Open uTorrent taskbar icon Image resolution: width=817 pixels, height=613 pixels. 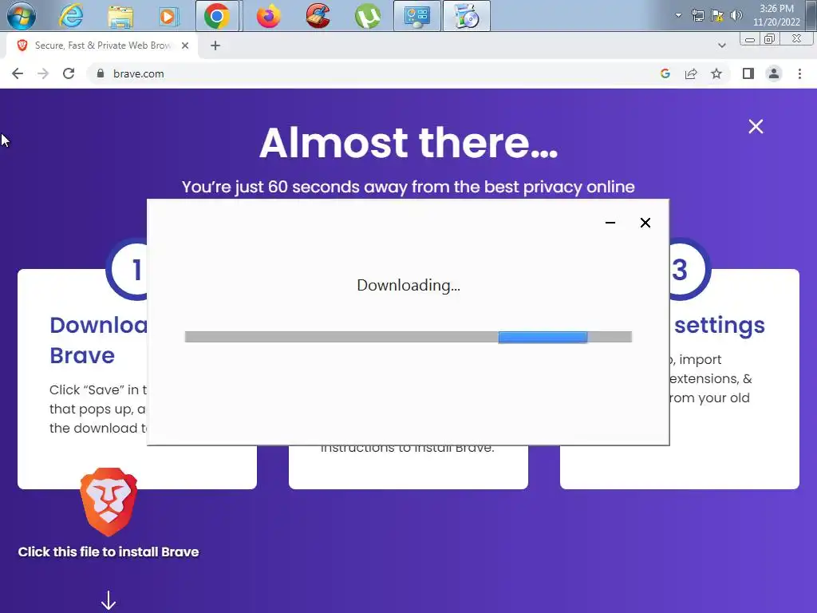[367, 16]
